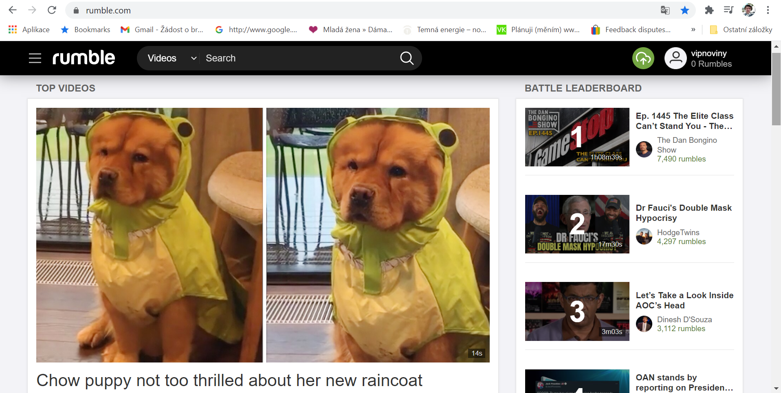Go back using browser back arrow

pyautogui.click(x=13, y=10)
